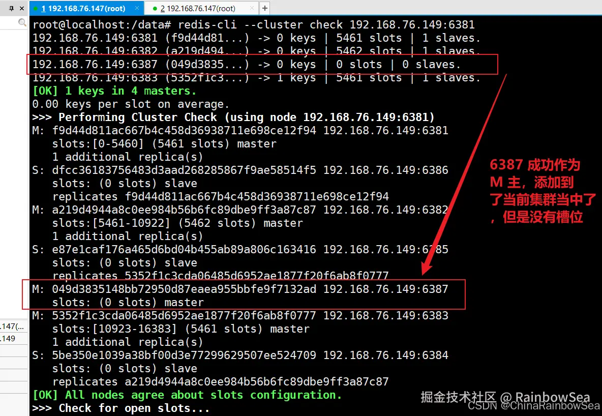Screen dimensions: 602x416
Task: Click "replicates f9d44d811ac667b4..." line
Action: [221, 197]
